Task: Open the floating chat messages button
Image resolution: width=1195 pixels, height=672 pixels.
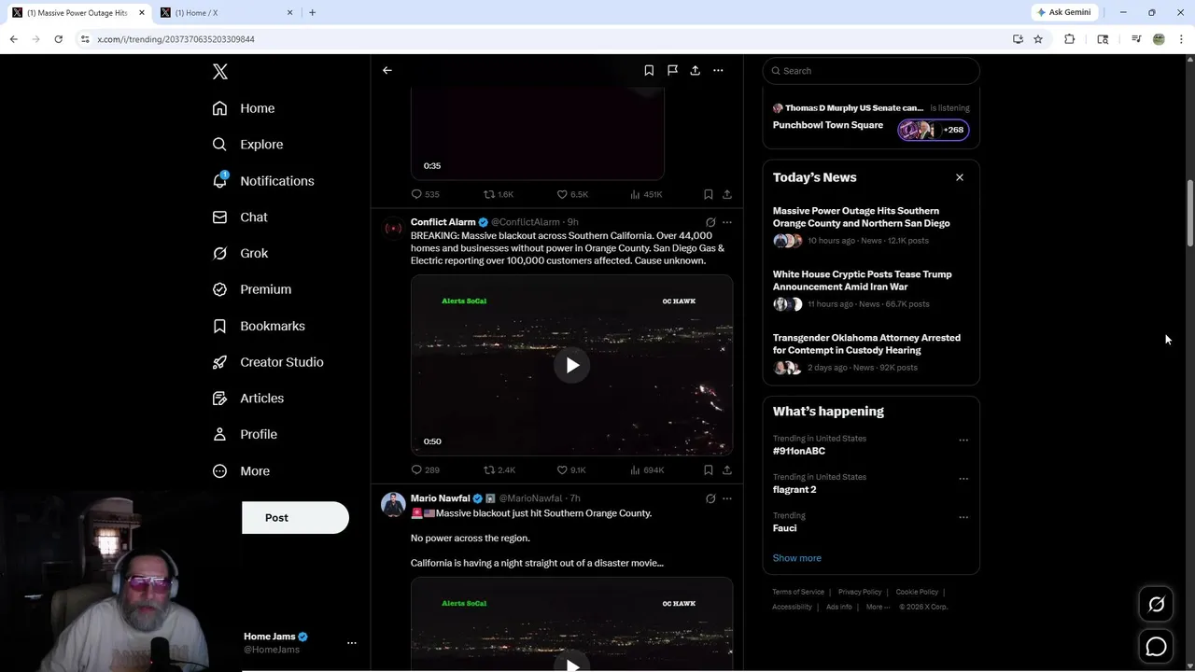Action: pos(1156,646)
